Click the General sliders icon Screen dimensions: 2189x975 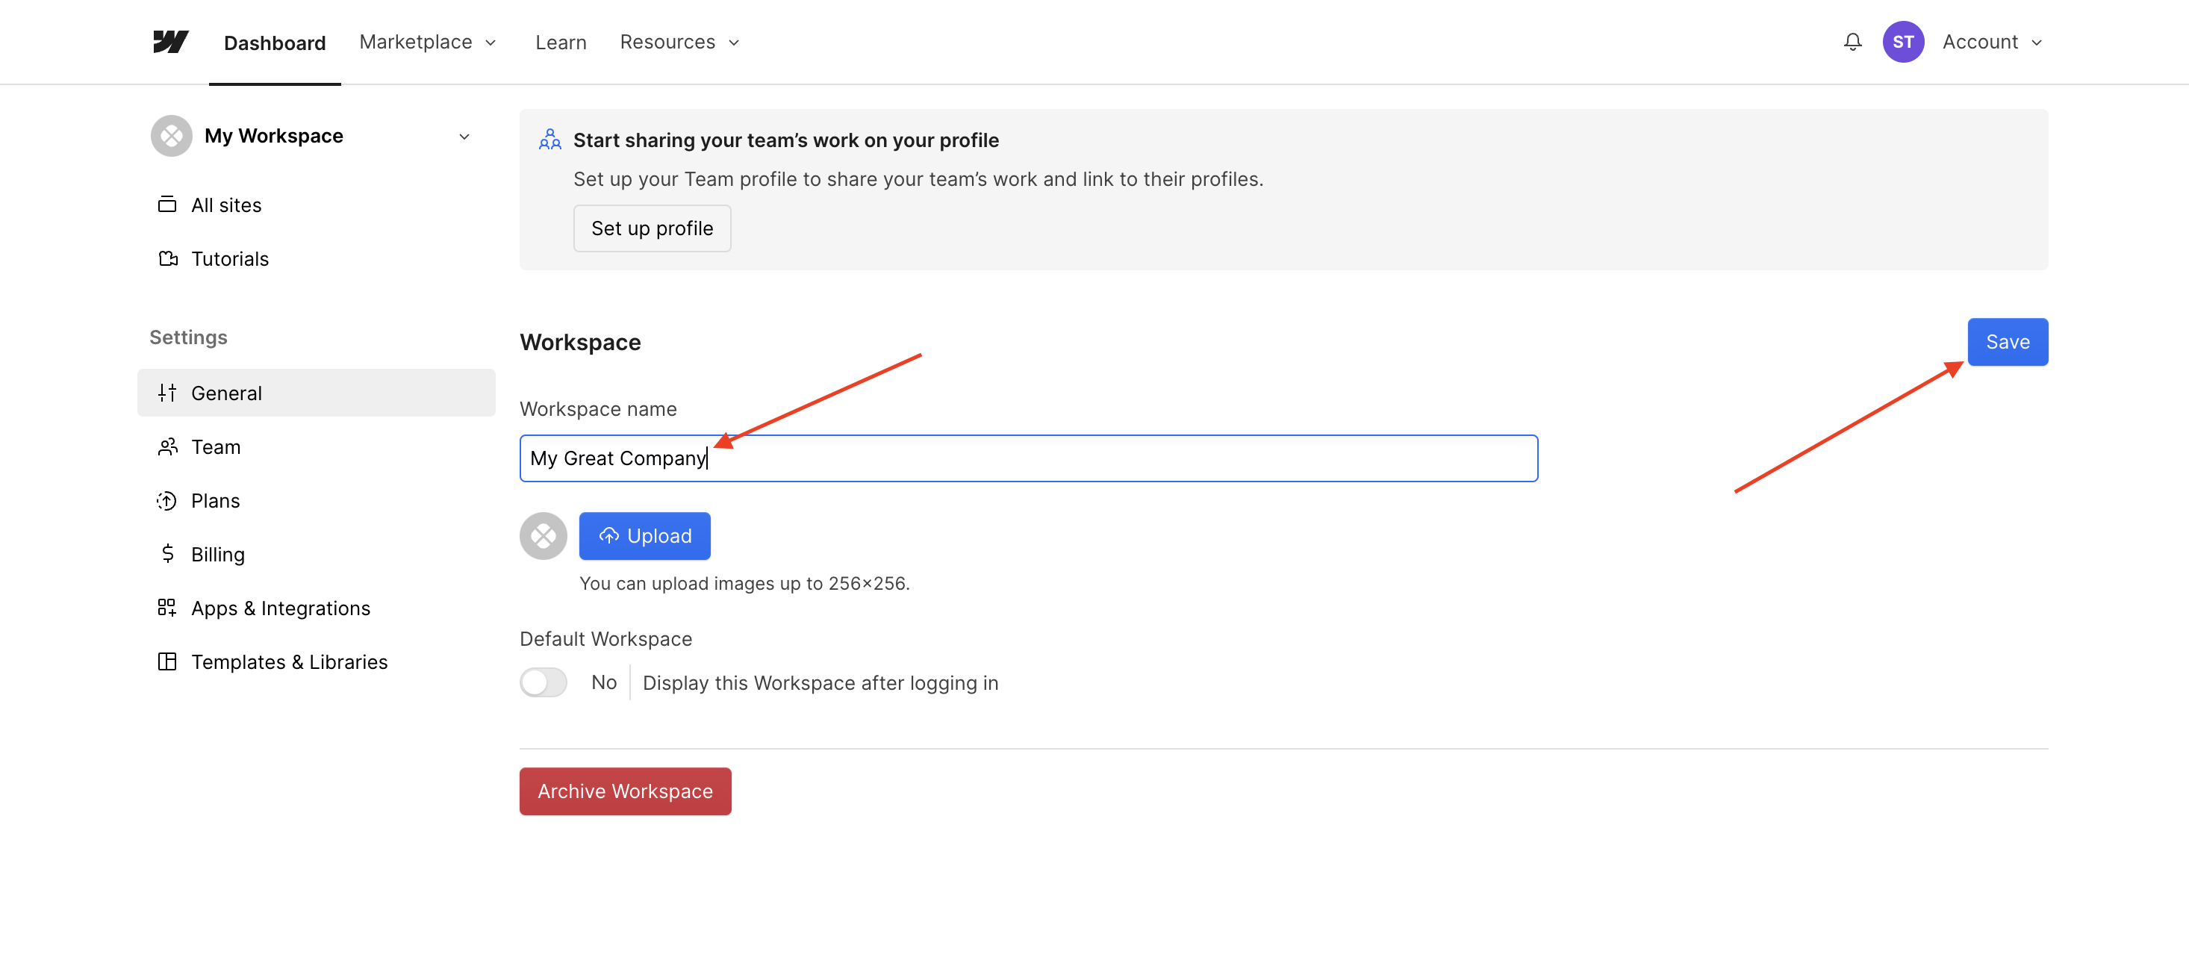pos(167,393)
